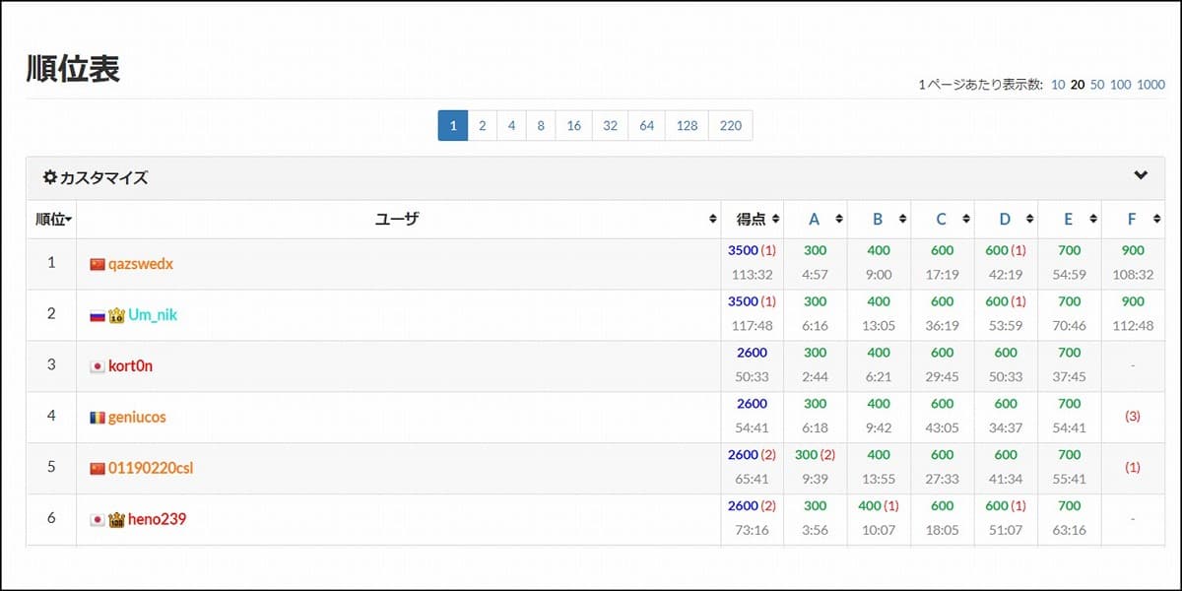Open problem A link in header
Image resolution: width=1182 pixels, height=591 pixels.
(x=814, y=220)
